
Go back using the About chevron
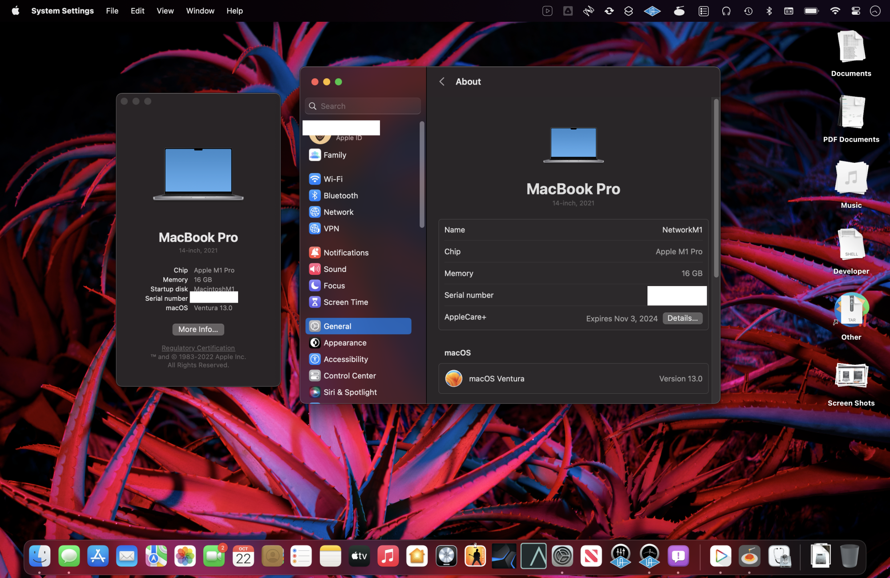[442, 81]
